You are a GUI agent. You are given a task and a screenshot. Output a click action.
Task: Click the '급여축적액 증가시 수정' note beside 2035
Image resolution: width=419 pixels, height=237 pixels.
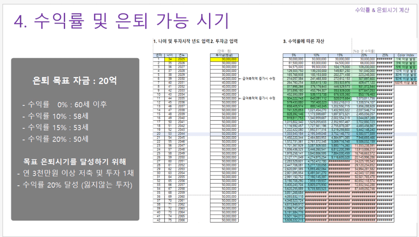click(x=257, y=98)
